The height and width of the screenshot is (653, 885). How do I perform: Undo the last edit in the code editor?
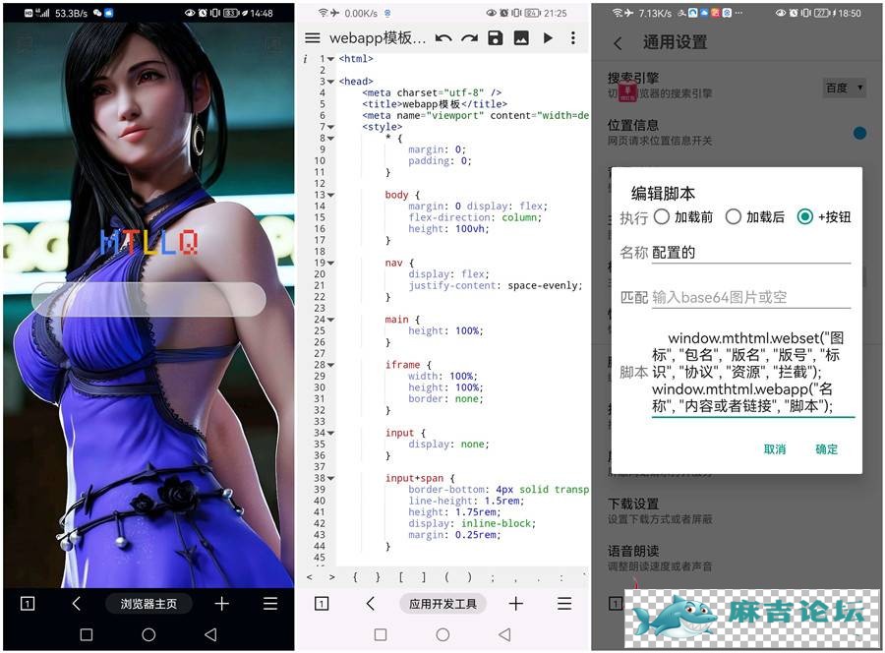tap(443, 38)
